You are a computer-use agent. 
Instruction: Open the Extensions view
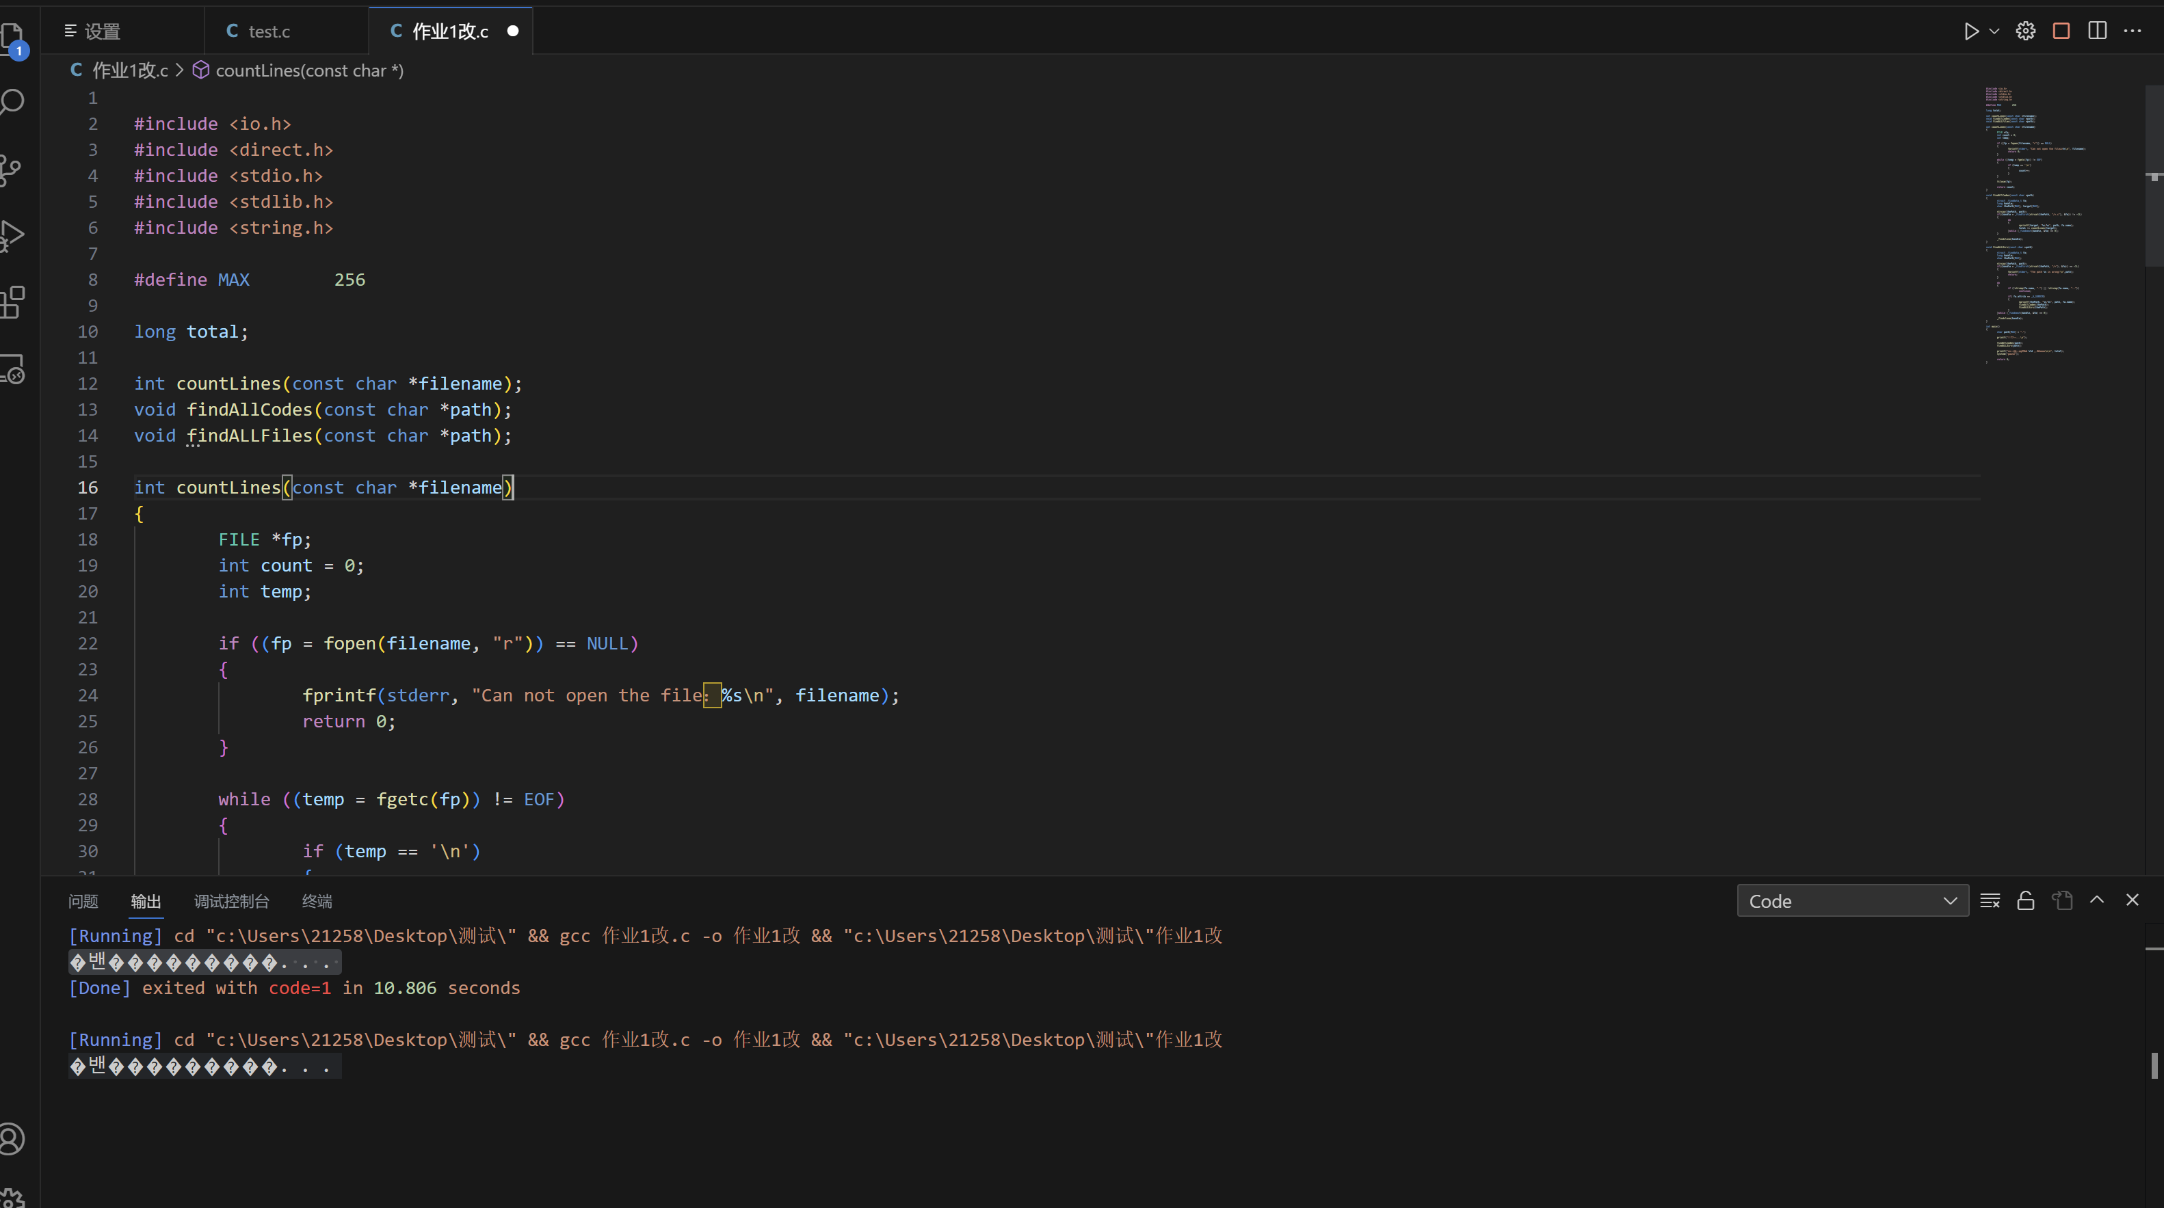[12, 302]
